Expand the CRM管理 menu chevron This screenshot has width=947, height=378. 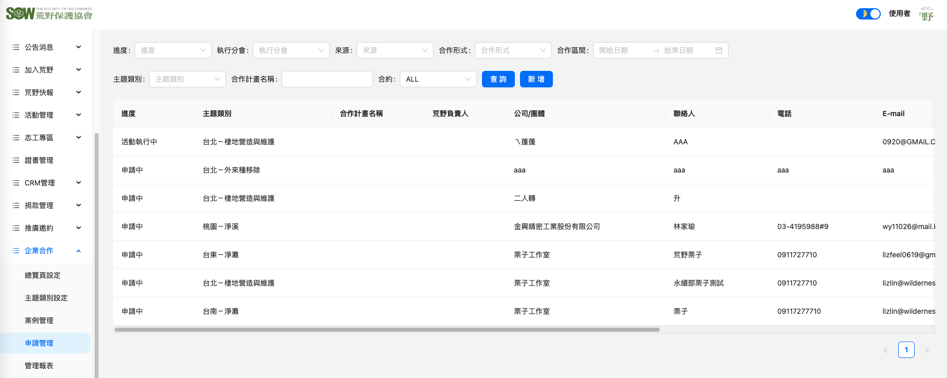79,183
